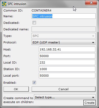Click the SPC intrusion app icon in title bar
Screen dimensions: 99x108
(x=4, y=4)
